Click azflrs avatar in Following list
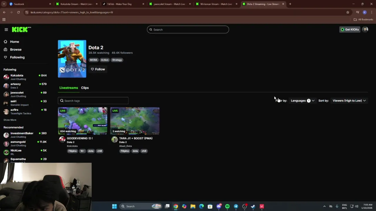 (6, 111)
